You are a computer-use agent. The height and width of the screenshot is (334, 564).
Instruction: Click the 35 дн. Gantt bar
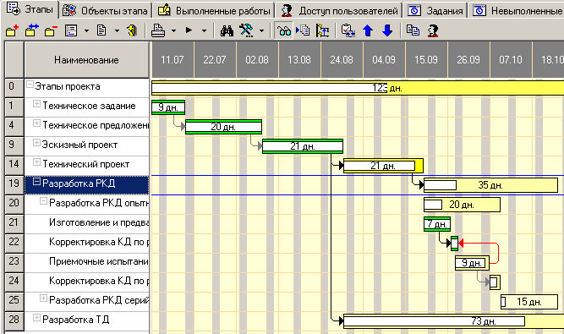tap(490, 185)
